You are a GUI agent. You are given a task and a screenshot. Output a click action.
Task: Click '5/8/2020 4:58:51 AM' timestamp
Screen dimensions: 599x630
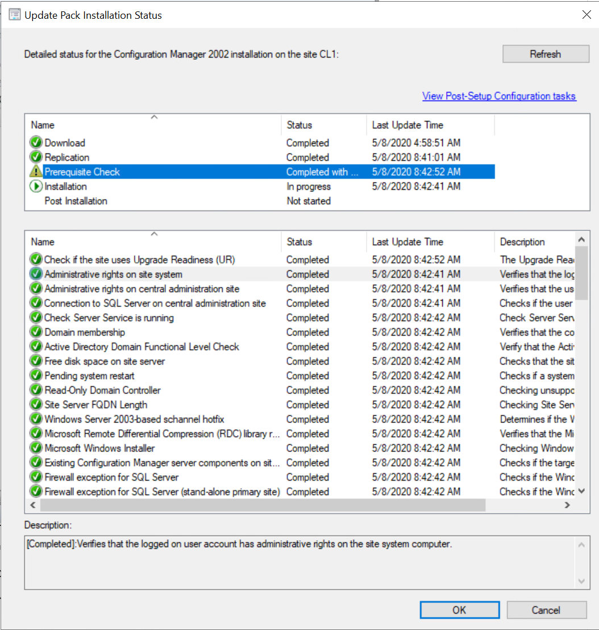pyautogui.click(x=416, y=143)
